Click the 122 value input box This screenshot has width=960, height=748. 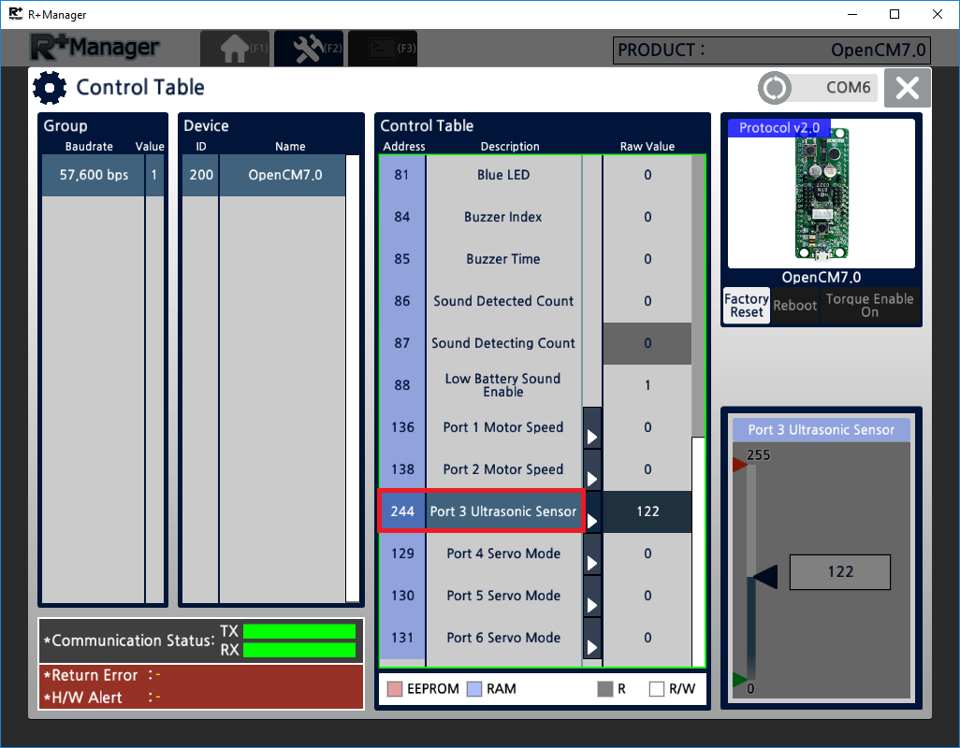tap(840, 572)
